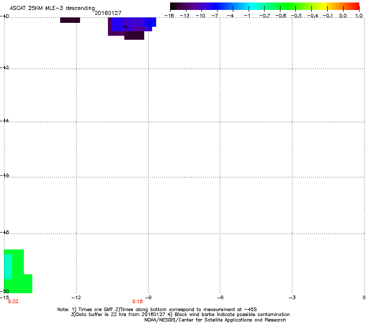Click the red time label '9:20'

pos(13,302)
